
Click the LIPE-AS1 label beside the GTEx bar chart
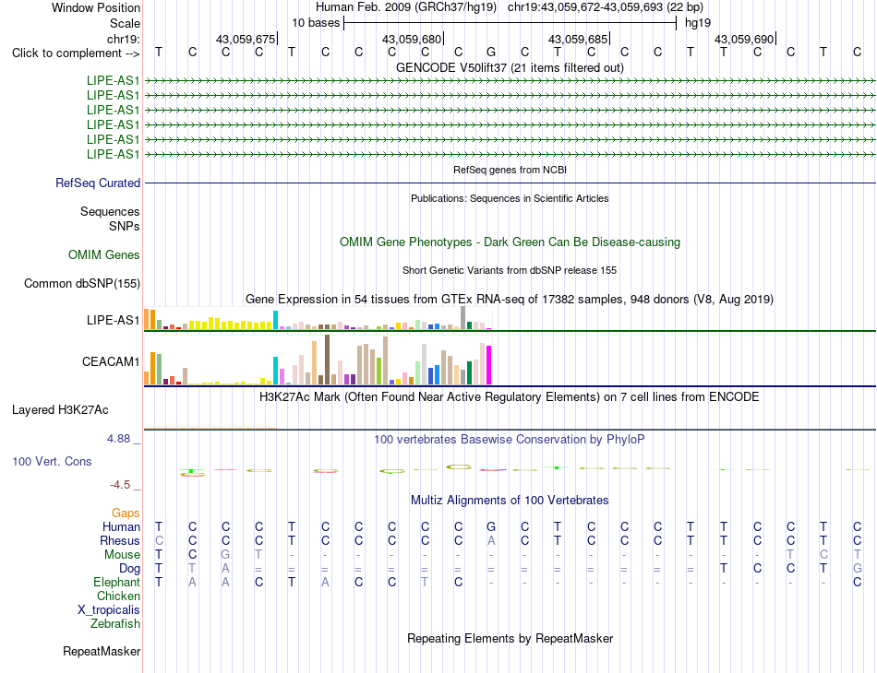pos(113,321)
